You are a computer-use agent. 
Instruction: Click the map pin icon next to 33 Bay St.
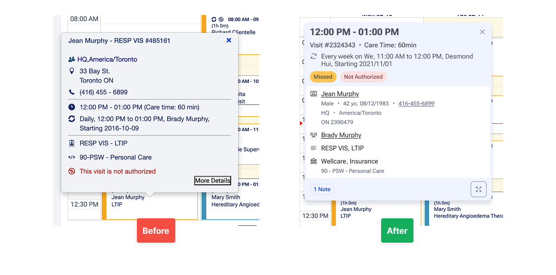pyautogui.click(x=72, y=71)
